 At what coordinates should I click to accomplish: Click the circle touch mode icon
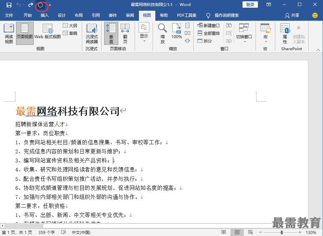point(40,5)
